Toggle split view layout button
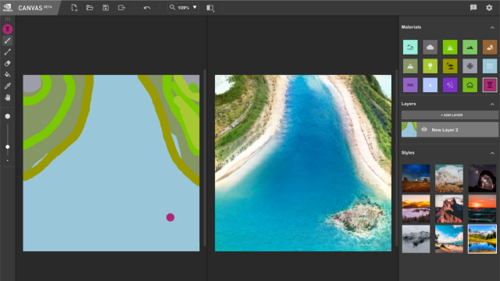This screenshot has height=281, width=500. point(210,8)
